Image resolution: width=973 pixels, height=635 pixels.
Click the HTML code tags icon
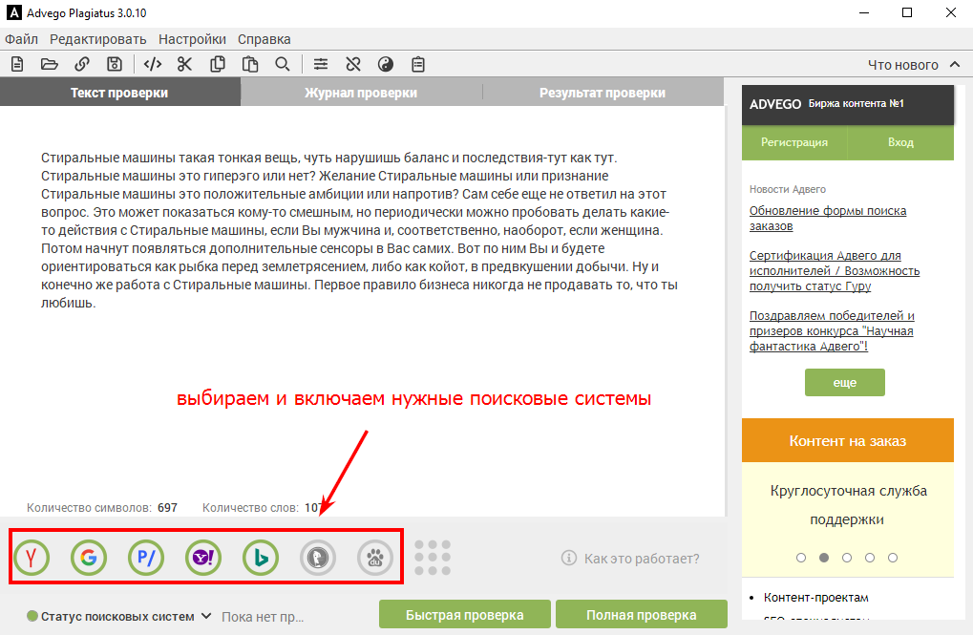tap(153, 64)
